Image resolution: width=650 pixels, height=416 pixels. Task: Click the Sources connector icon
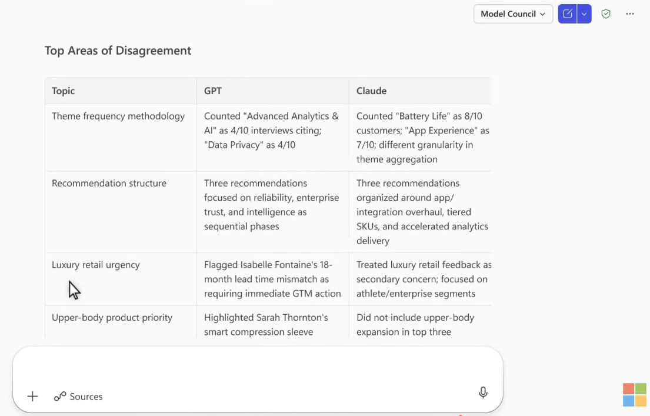coord(60,397)
